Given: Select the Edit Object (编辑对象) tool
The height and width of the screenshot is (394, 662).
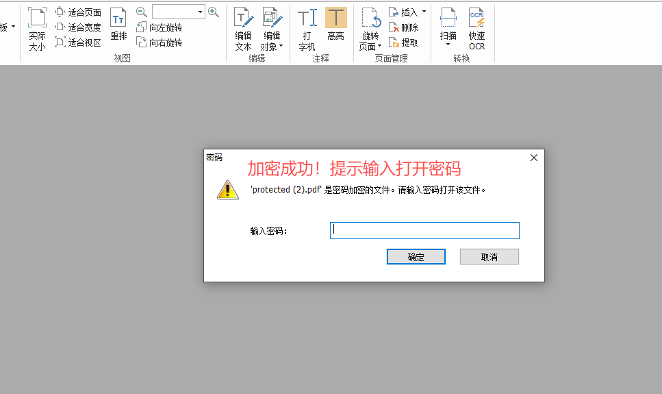Looking at the screenshot, I should coord(272,29).
